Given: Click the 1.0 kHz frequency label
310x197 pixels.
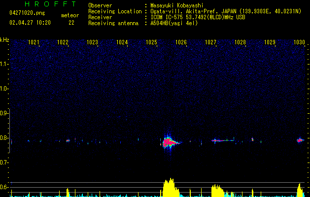Looking at the screenshot, I should 4,89.
